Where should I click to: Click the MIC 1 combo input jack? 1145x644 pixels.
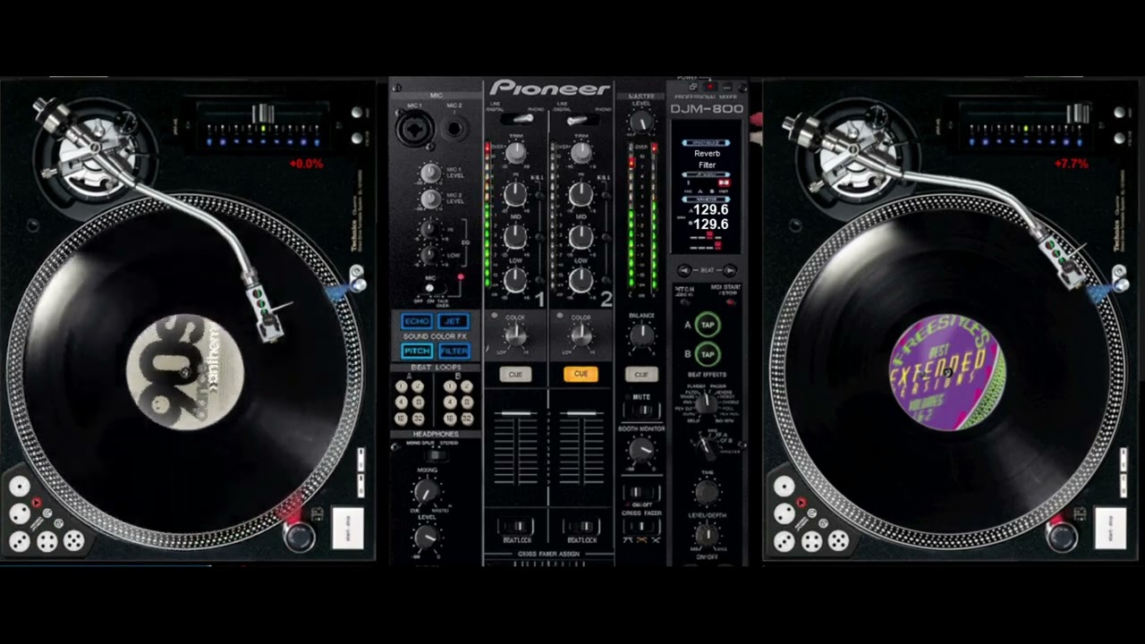416,128
